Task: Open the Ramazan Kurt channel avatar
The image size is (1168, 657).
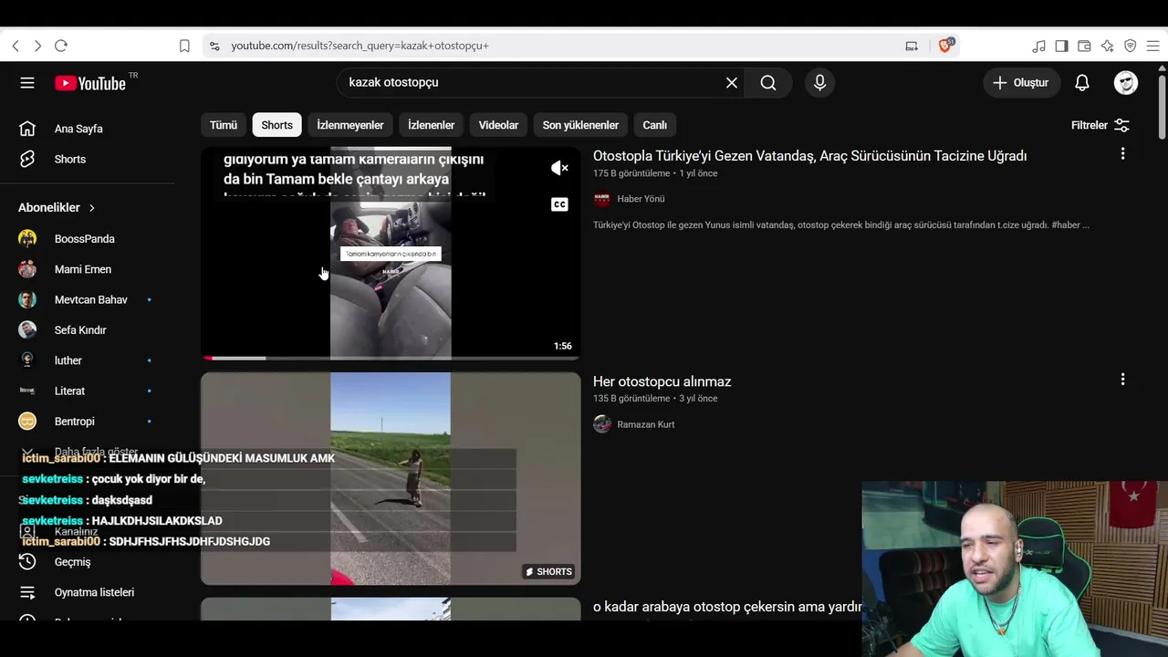Action: tap(602, 424)
